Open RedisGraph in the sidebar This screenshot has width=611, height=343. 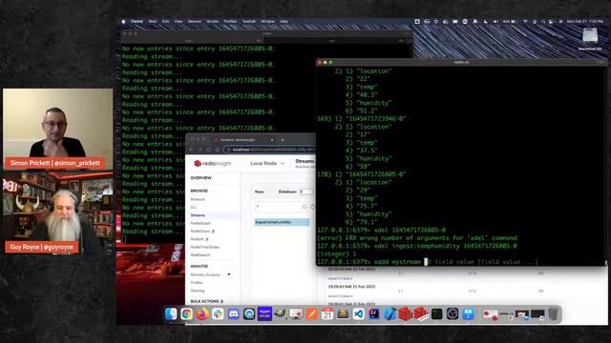pos(200,223)
